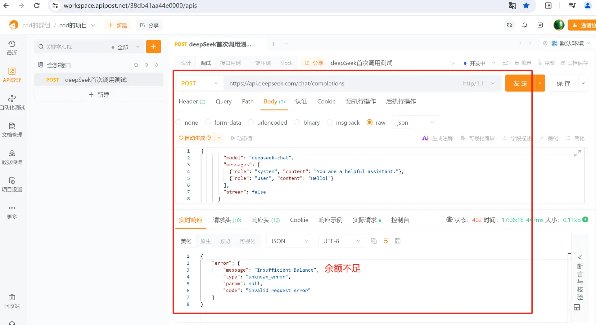Viewport: 596px width, 325px height.
Task: Expand the request body editor to fullscreen
Action: click(x=577, y=153)
